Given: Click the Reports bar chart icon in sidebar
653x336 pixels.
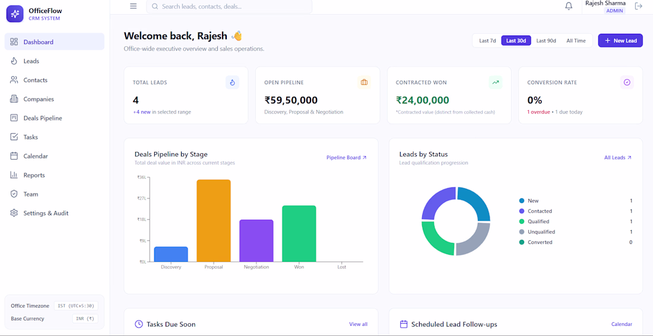Looking at the screenshot, I should pyautogui.click(x=14, y=175).
